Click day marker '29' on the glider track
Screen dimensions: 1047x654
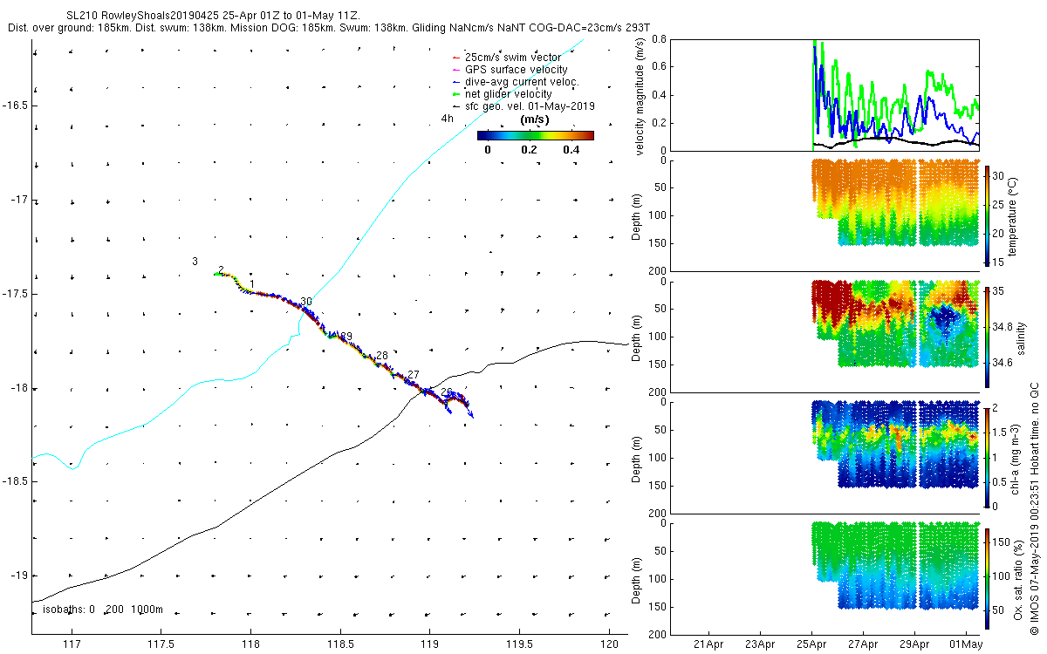click(346, 337)
